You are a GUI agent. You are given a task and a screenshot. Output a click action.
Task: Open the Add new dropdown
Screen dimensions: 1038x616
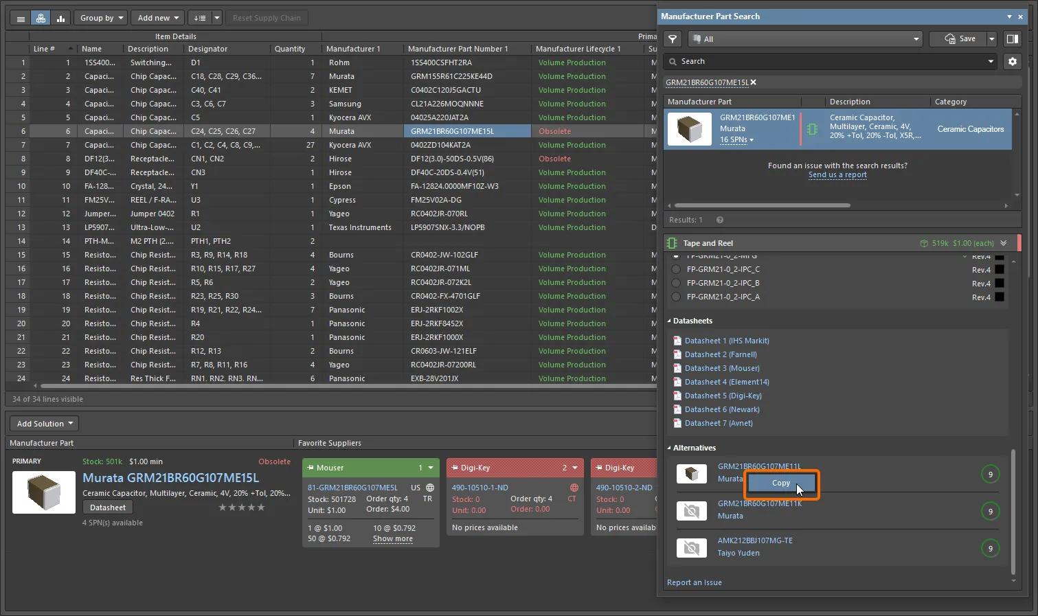[x=159, y=19]
